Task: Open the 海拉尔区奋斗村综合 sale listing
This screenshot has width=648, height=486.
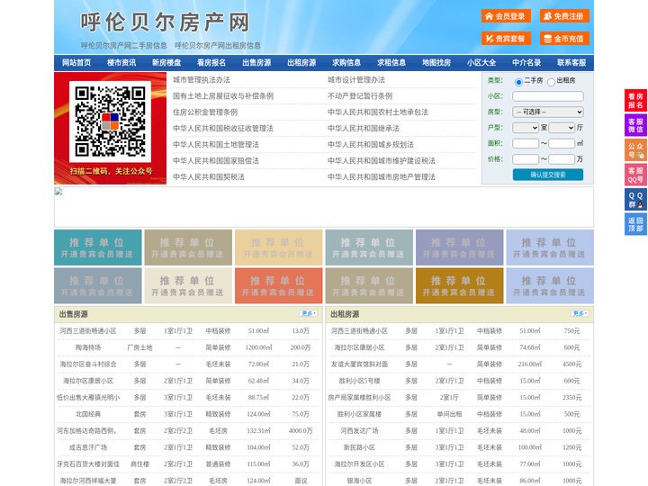Action: point(88,364)
